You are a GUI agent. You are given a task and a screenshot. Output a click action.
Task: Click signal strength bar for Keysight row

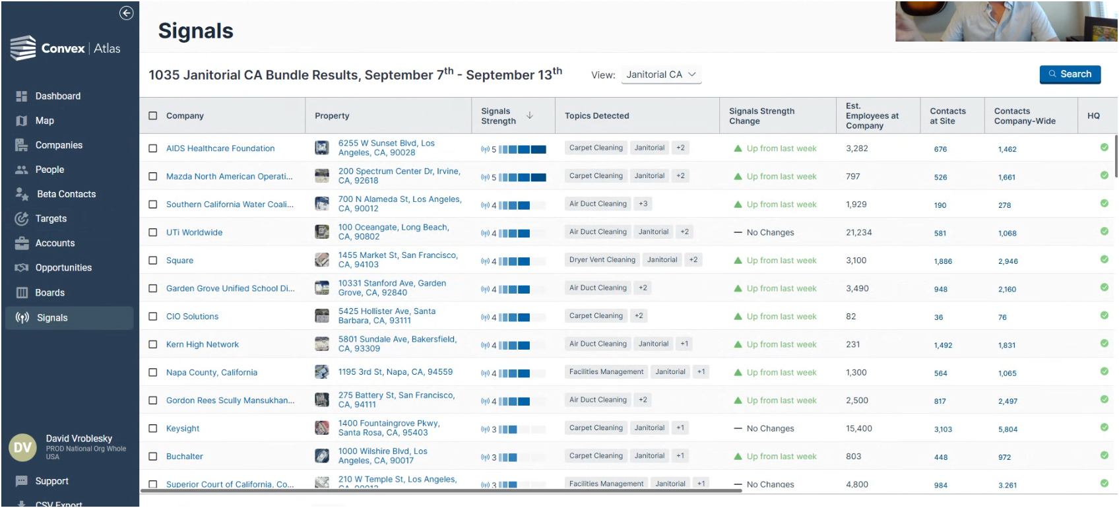click(x=523, y=429)
